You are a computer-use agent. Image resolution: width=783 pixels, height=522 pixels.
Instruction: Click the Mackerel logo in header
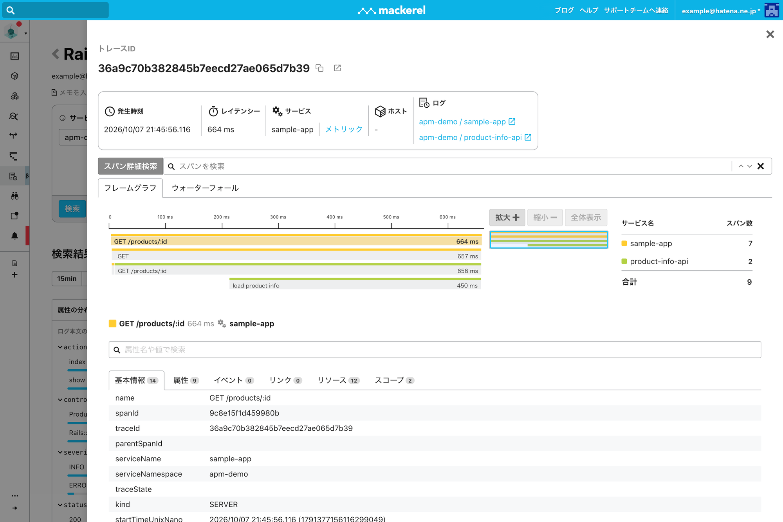click(391, 10)
